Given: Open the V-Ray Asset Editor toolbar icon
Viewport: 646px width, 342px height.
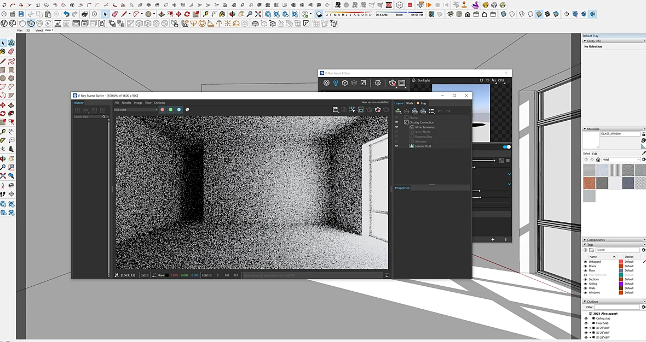Looking at the screenshot, I should tap(4, 23).
